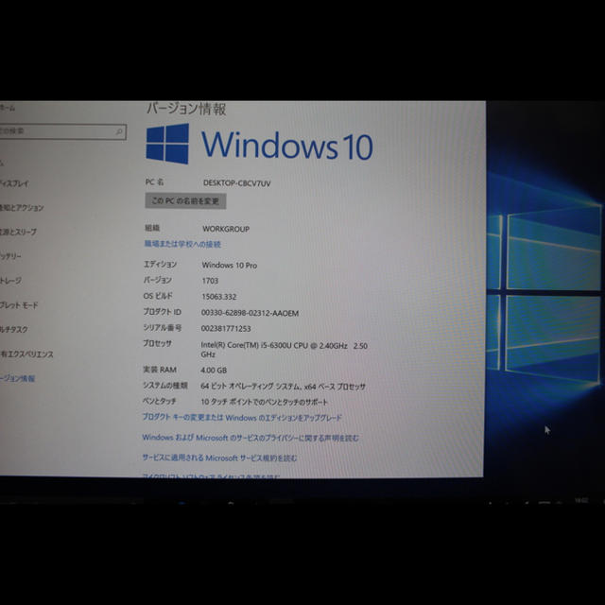Click the product ID 00330-62898-02312-AAOEM
This screenshot has width=605, height=605.
click(250, 313)
